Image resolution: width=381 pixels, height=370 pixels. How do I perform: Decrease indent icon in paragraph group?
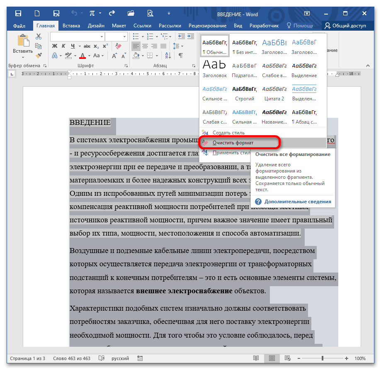181,37
